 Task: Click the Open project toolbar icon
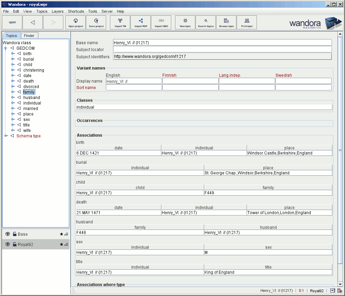[75, 23]
